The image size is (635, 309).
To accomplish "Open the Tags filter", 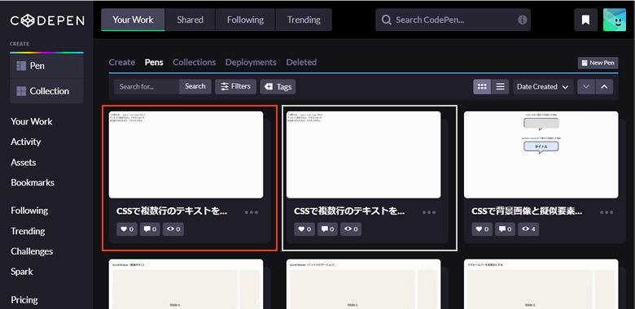I will 278,86.
